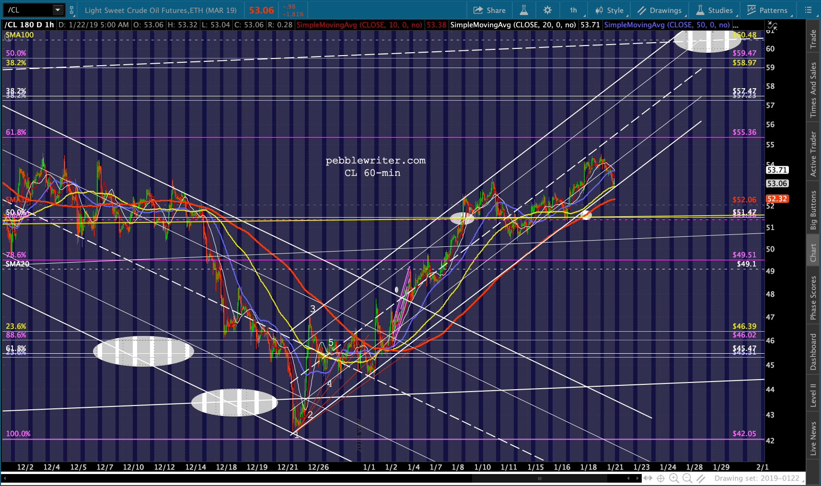Open the flask Edit Studies icon

click(x=524, y=10)
